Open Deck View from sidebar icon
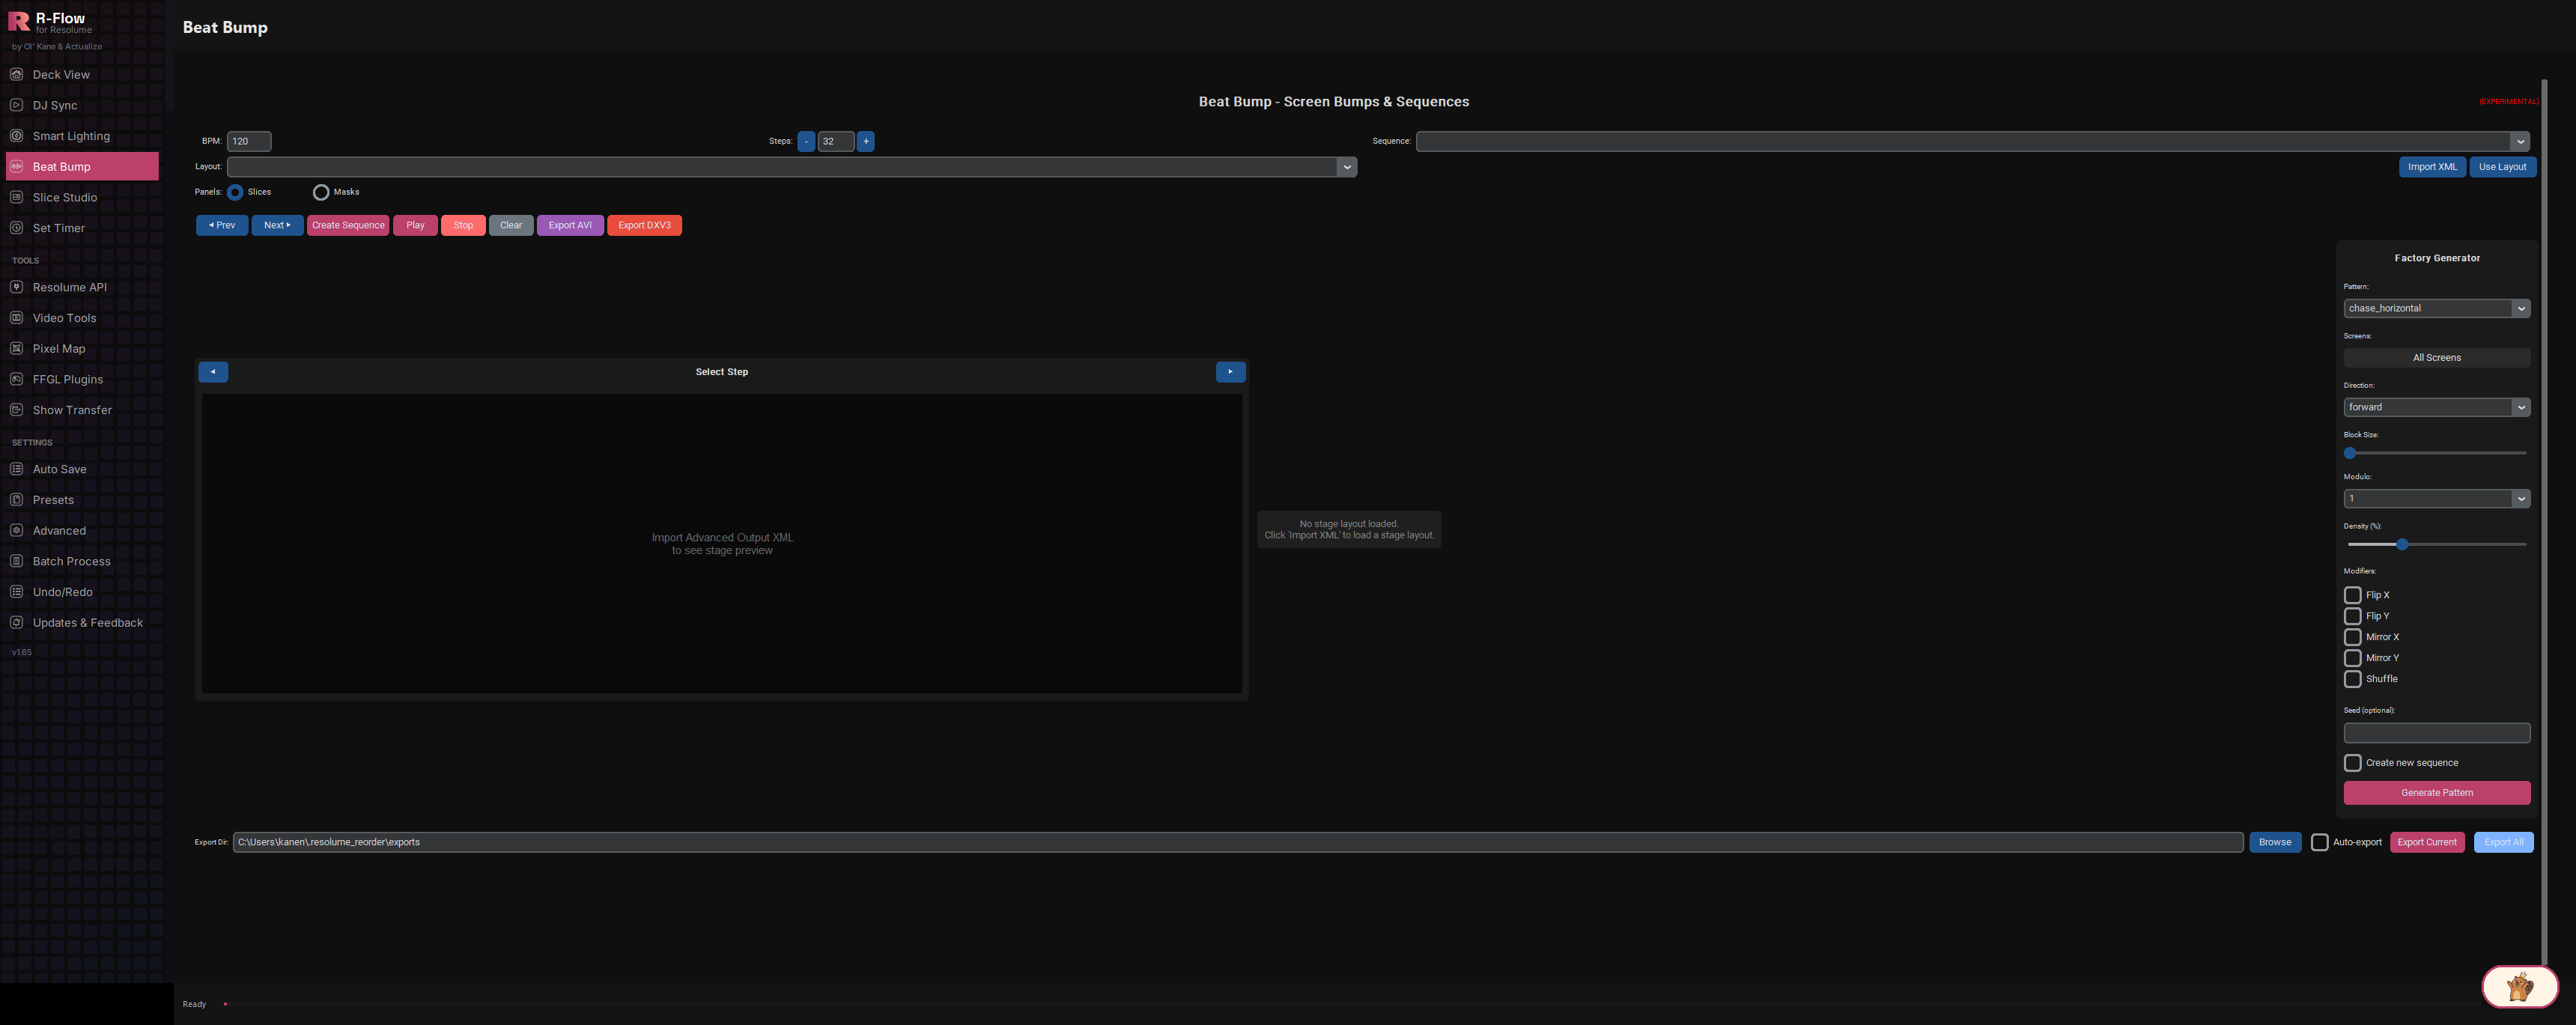 tap(16, 74)
